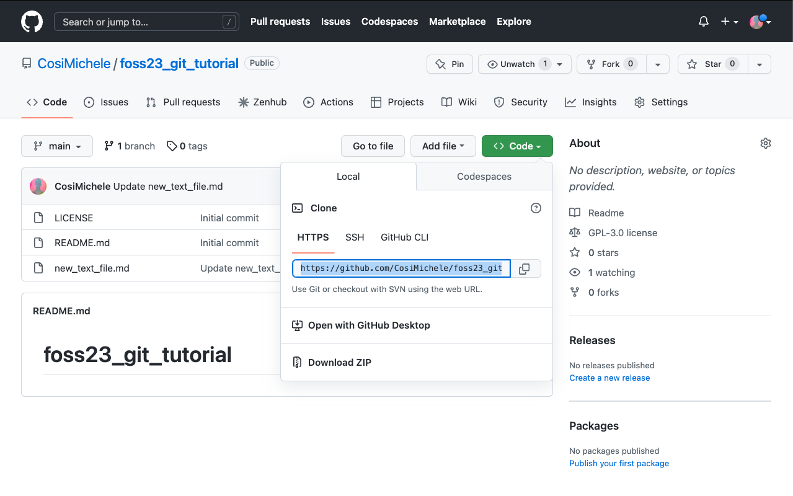793x496 pixels.
Task: Open the Security tab
Action: (520, 102)
